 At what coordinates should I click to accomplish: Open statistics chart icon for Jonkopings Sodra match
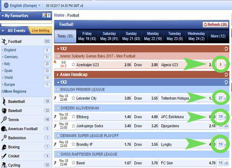coord(226,126)
